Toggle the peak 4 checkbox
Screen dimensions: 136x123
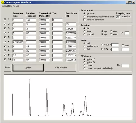tap(5, 33)
